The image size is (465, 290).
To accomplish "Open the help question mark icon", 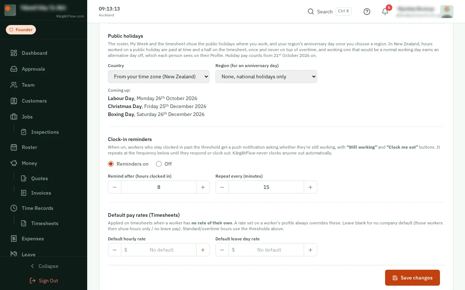I will point(367,12).
